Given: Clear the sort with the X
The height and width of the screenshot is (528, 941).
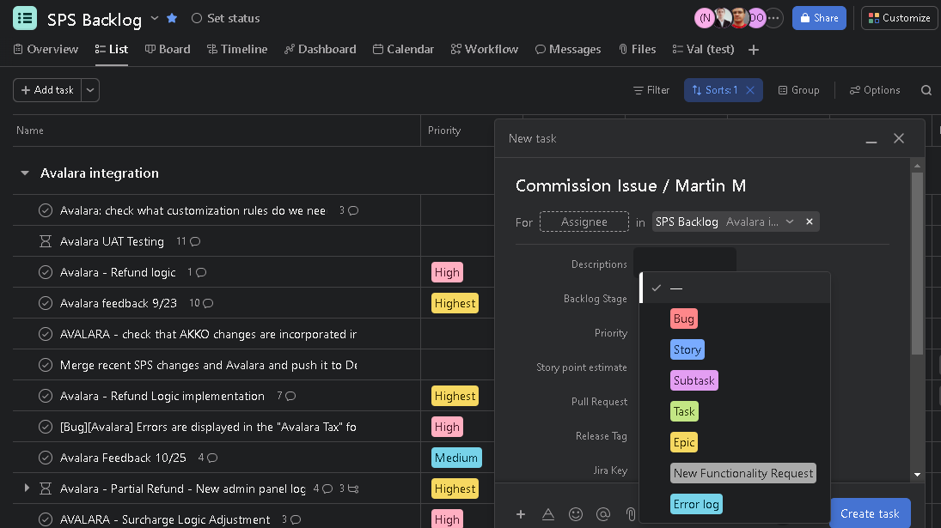Looking at the screenshot, I should (x=750, y=90).
